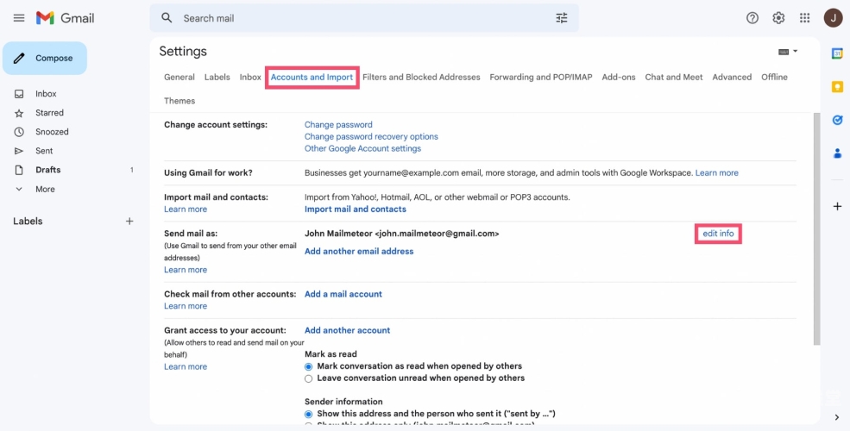Image resolution: width=850 pixels, height=431 pixels.
Task: Open the main menu hamburger icon
Action: (x=19, y=18)
